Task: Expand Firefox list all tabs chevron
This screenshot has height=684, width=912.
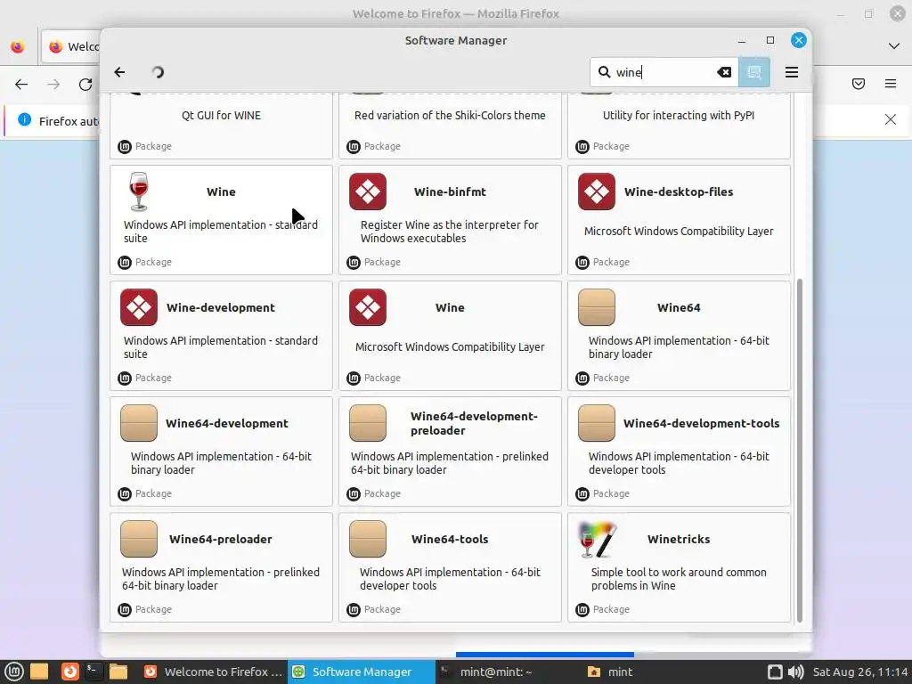Action: pyautogui.click(x=894, y=46)
